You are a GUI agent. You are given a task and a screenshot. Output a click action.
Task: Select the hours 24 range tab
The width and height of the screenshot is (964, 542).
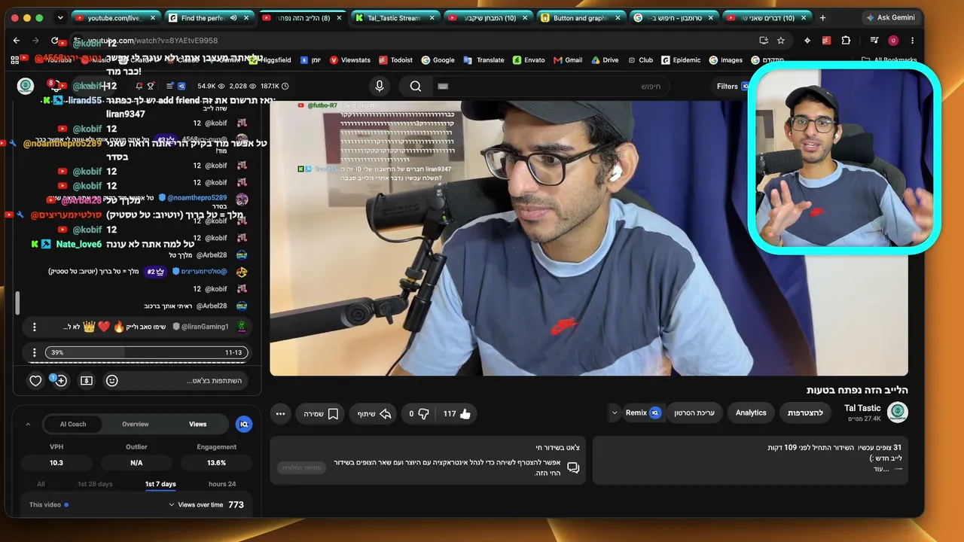[x=222, y=484]
